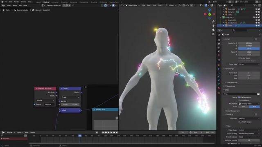Open Encoding panel presets icon
The image size is (262, 147).
(x=256, y=114)
